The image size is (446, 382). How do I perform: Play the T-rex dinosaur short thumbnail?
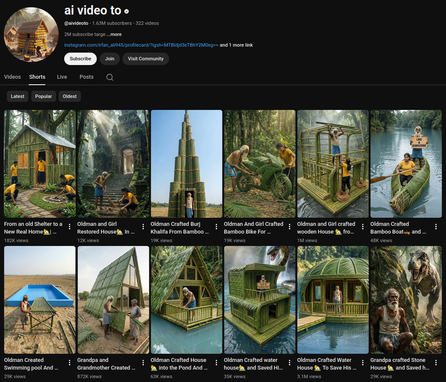coord(406,300)
